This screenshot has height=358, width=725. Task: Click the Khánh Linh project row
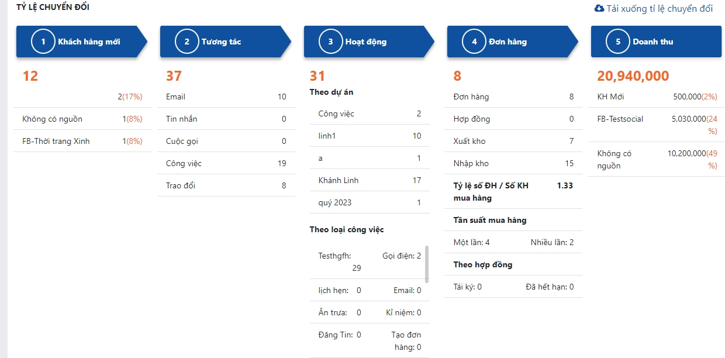point(370,180)
